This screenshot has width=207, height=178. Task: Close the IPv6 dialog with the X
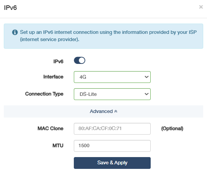[x=201, y=7]
